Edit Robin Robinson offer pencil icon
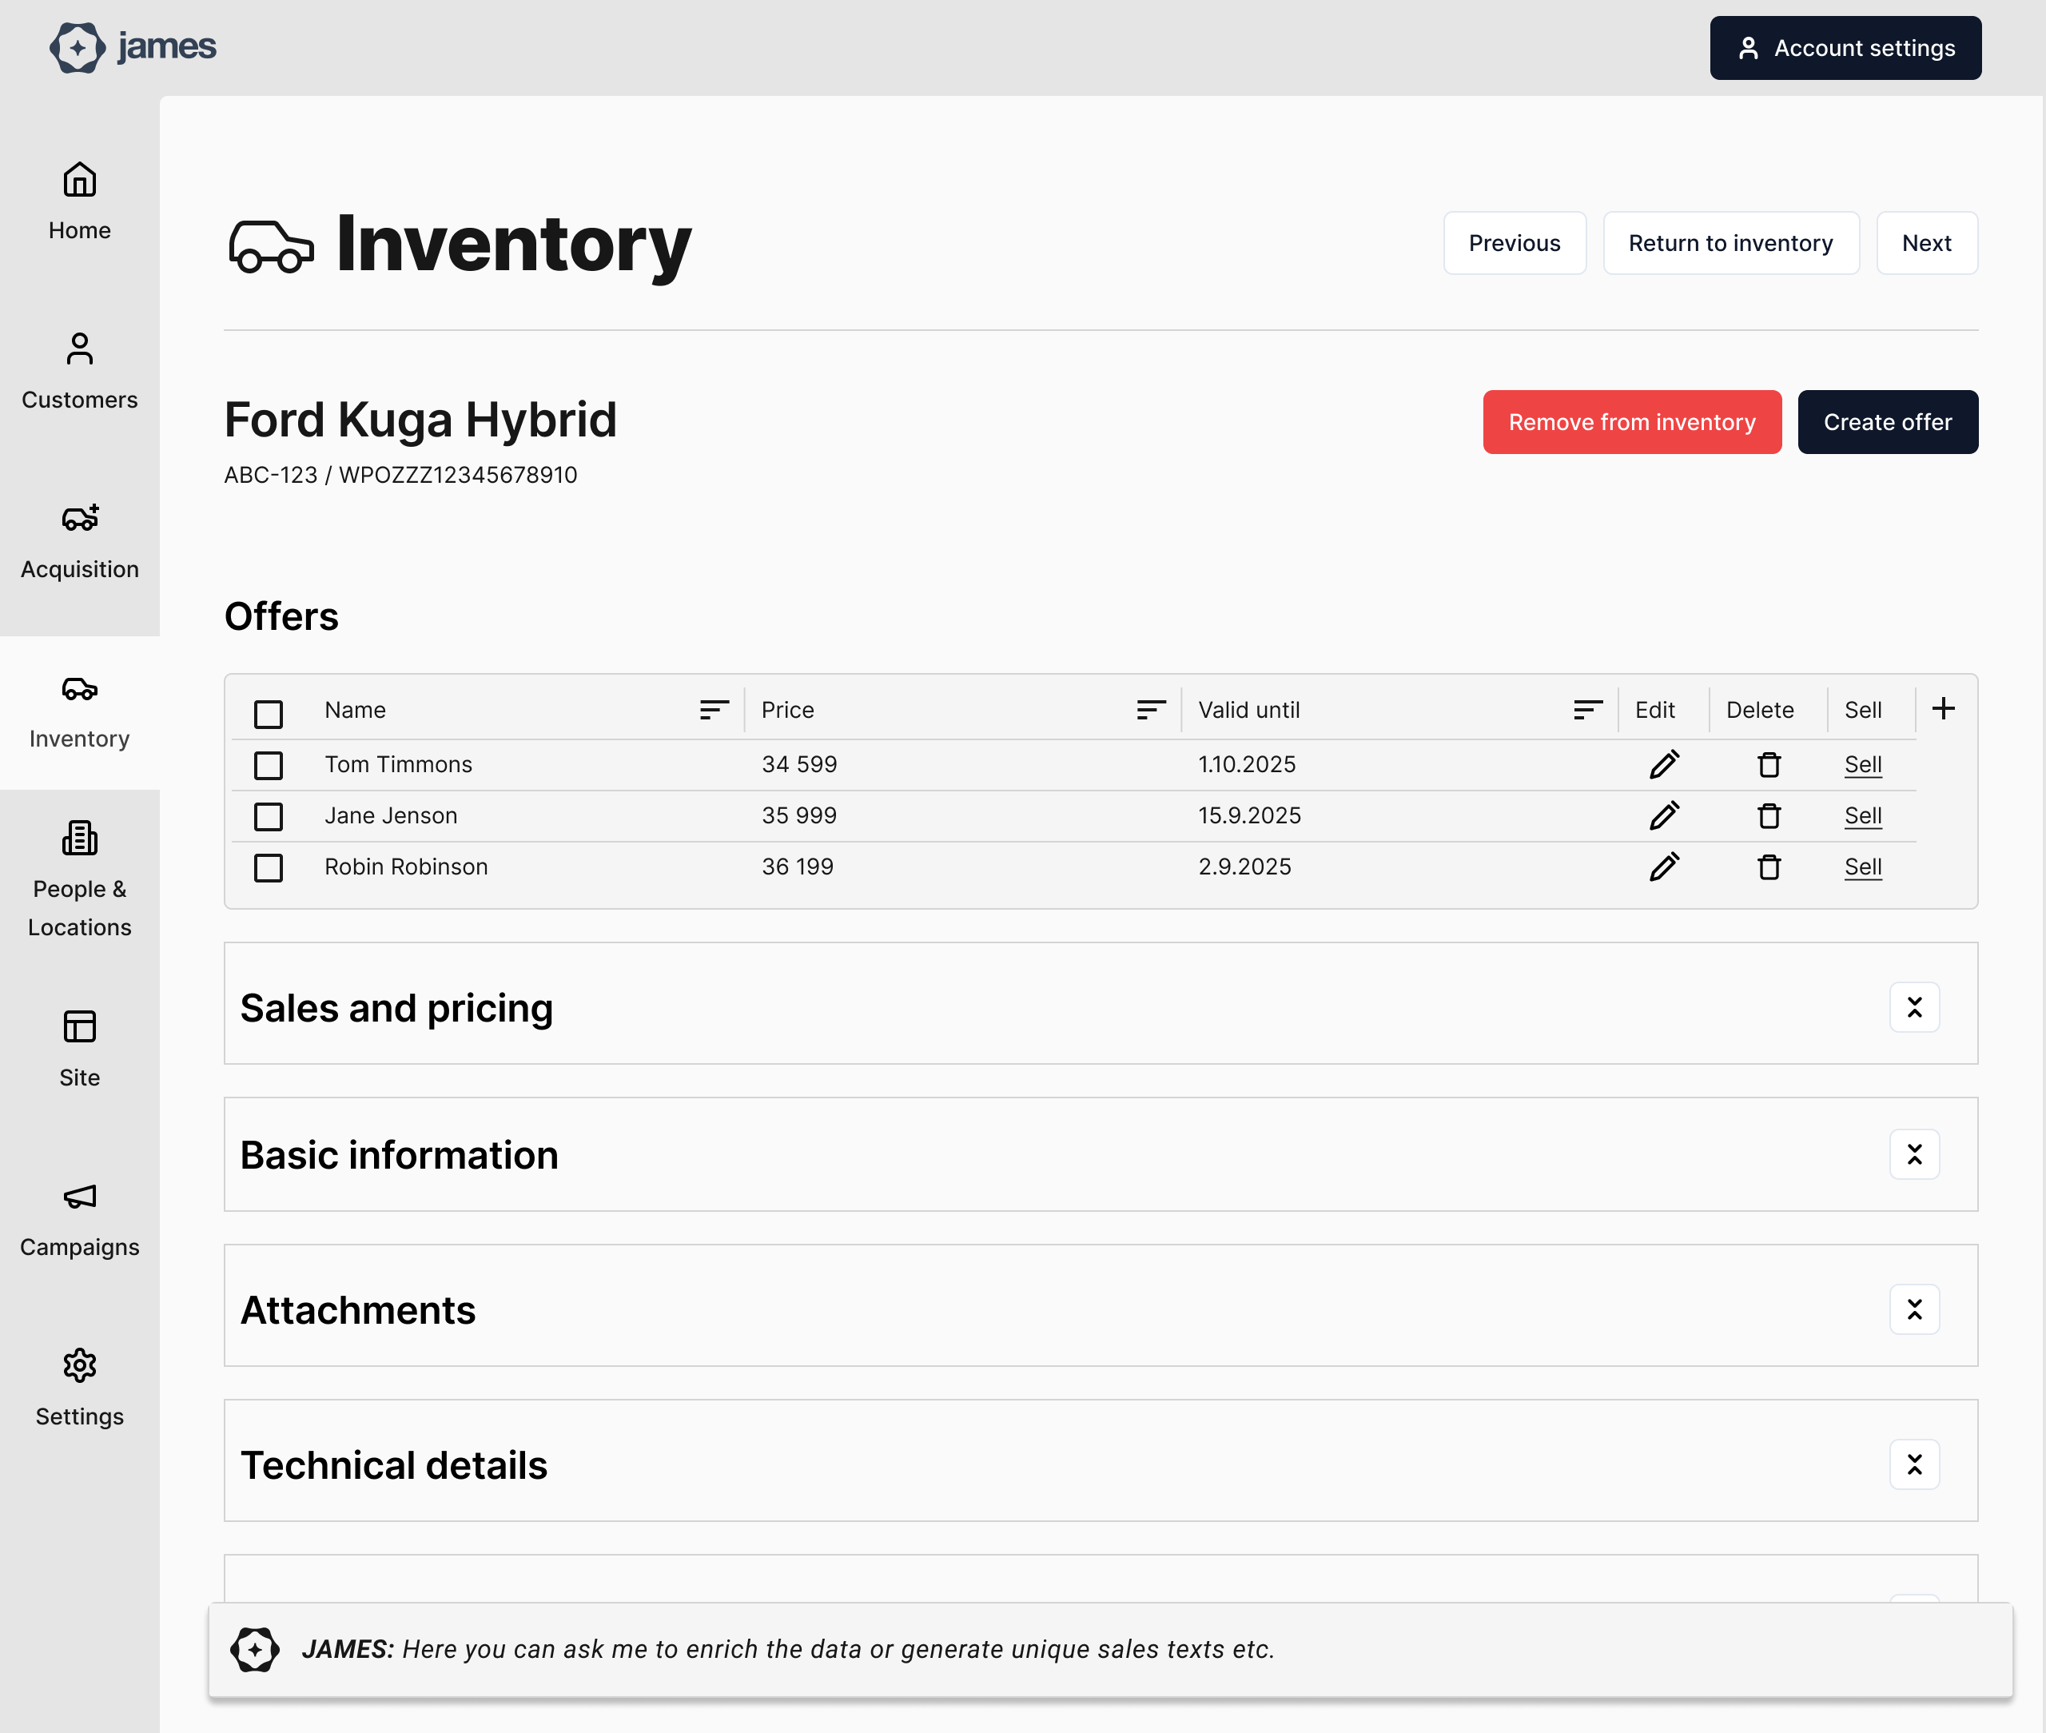This screenshot has width=2046, height=1733. click(x=1664, y=866)
